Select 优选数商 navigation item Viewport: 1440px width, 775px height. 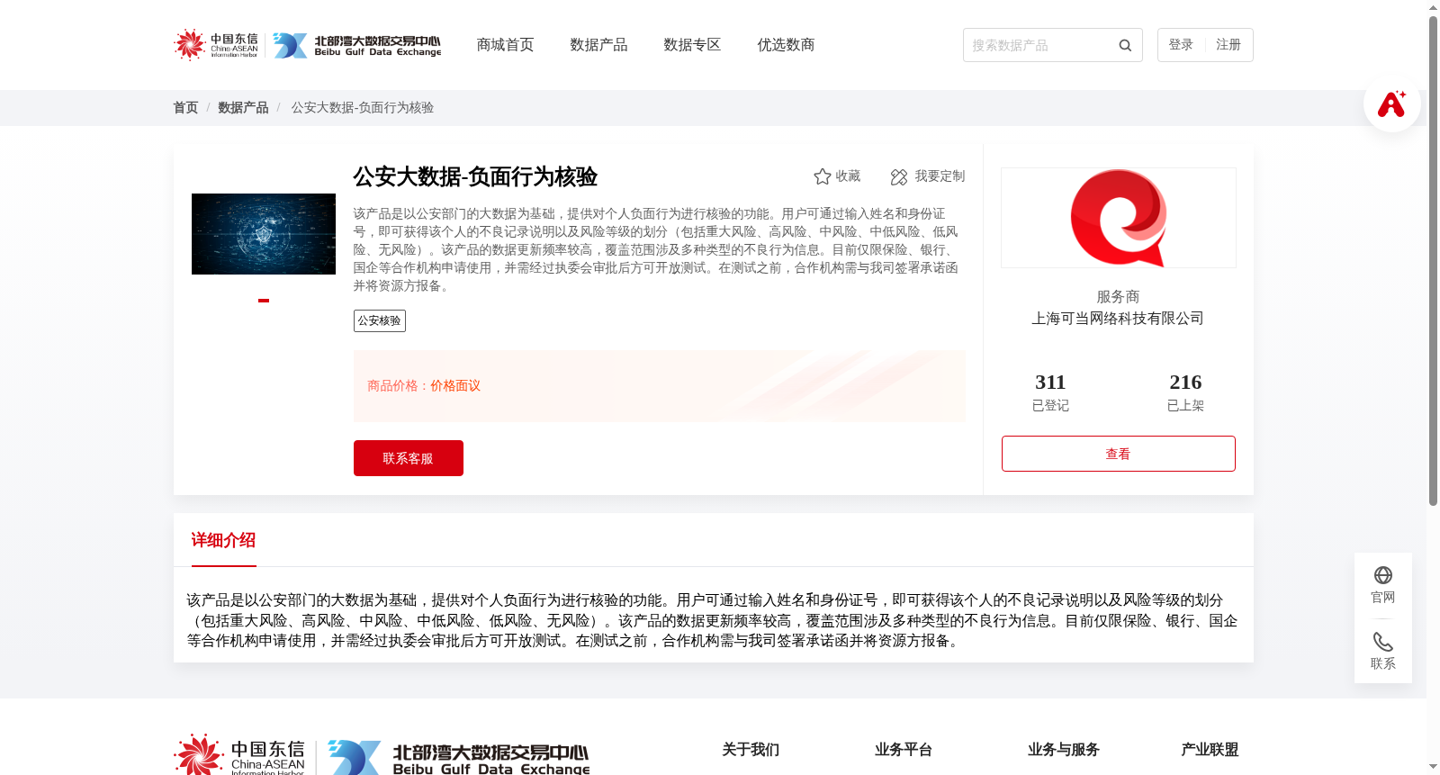[786, 45]
